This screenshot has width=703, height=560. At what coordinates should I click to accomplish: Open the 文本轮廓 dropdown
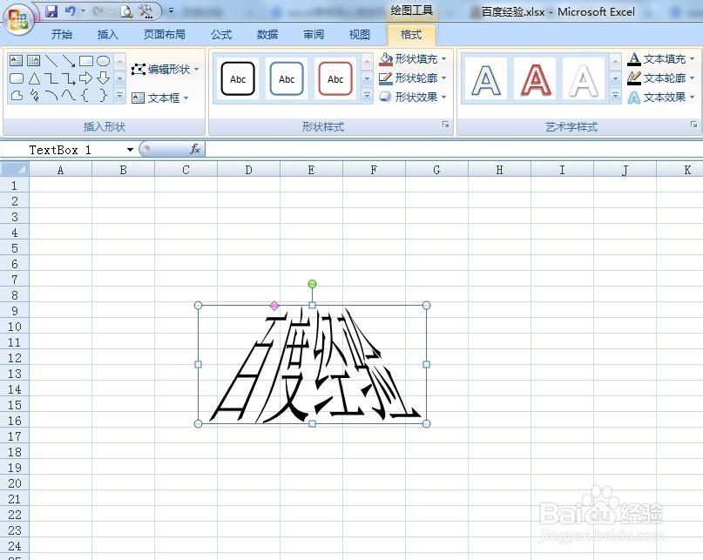click(661, 78)
